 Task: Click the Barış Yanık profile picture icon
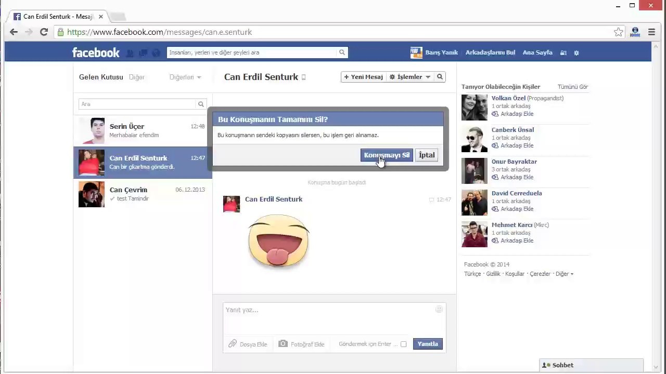(x=416, y=52)
